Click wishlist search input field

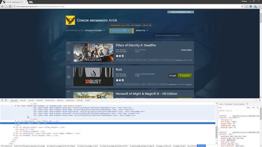[174, 36]
